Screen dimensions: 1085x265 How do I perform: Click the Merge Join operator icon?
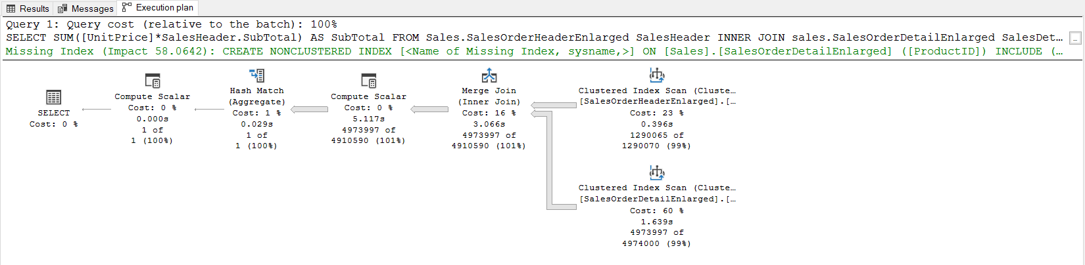[x=489, y=75]
